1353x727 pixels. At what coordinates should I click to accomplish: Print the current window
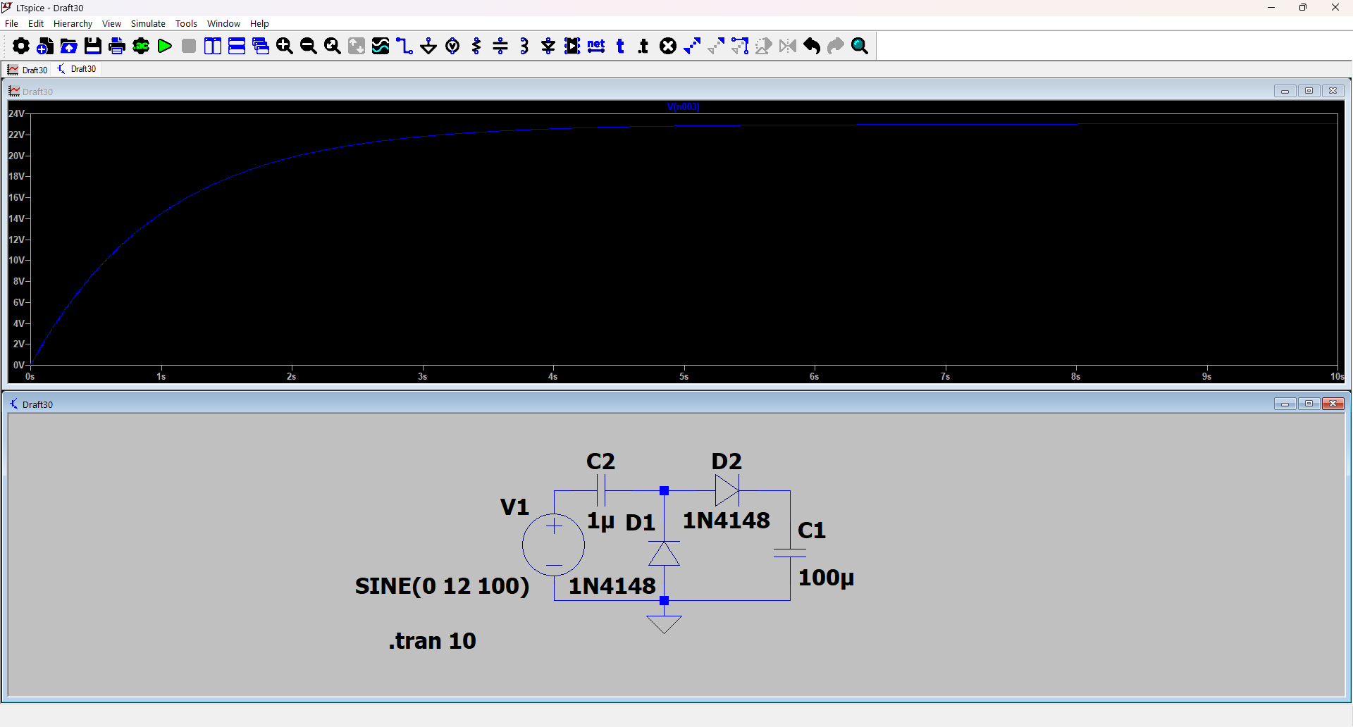tap(117, 46)
